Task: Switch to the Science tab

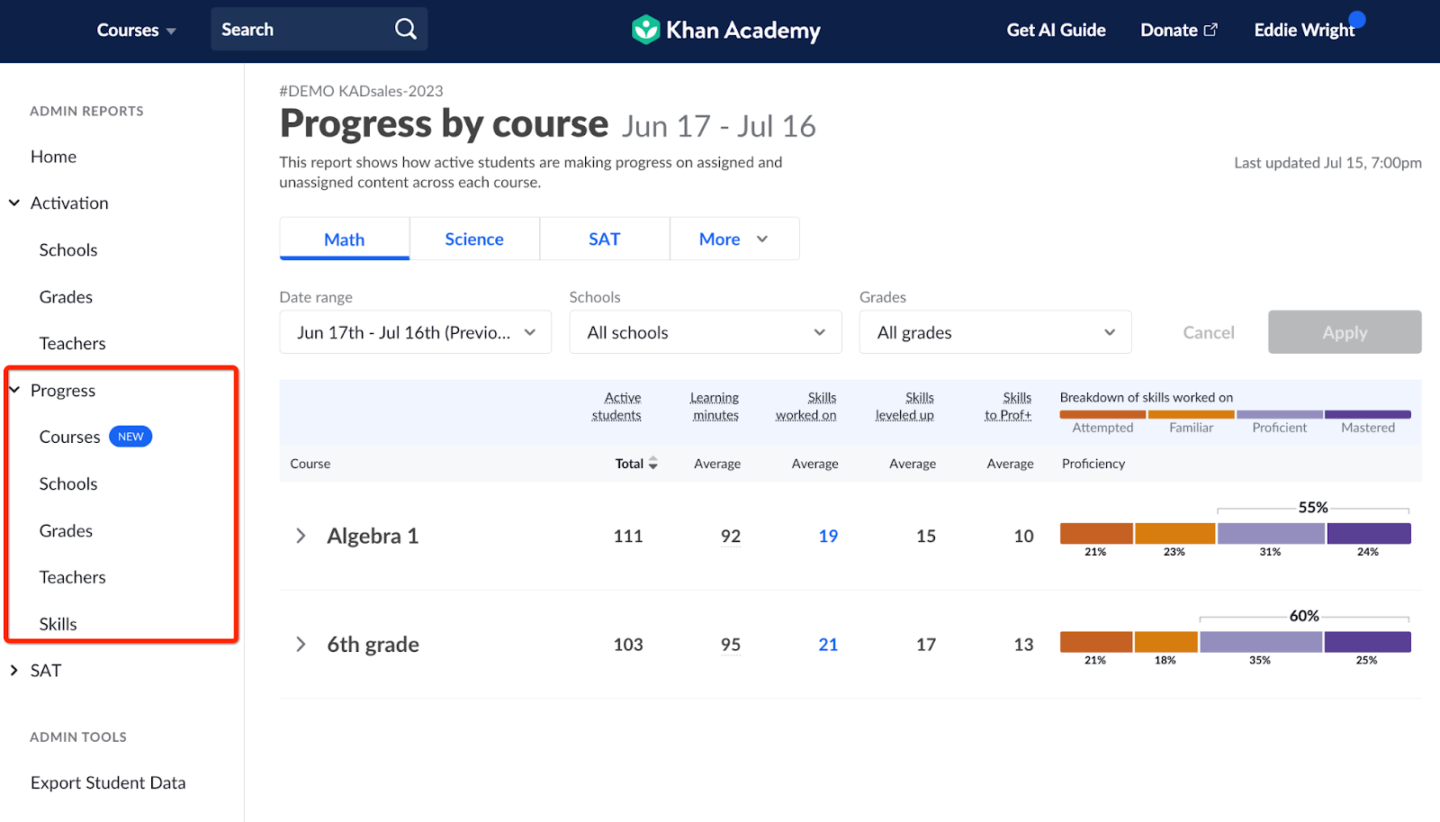Action: point(474,239)
